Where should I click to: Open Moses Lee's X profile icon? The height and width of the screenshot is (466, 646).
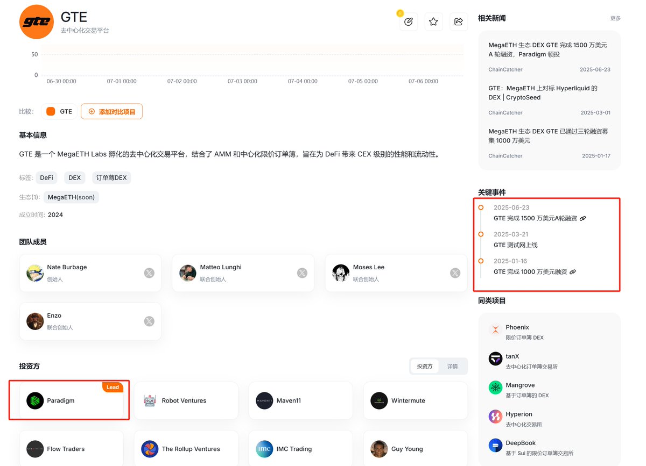tap(455, 273)
